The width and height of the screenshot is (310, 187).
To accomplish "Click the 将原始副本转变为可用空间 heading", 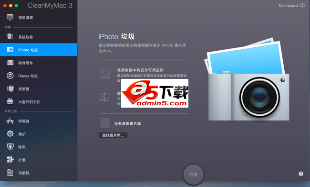I will (140, 70).
